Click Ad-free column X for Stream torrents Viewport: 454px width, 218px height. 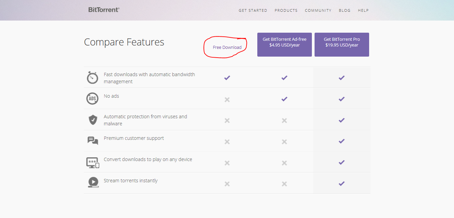click(284, 184)
